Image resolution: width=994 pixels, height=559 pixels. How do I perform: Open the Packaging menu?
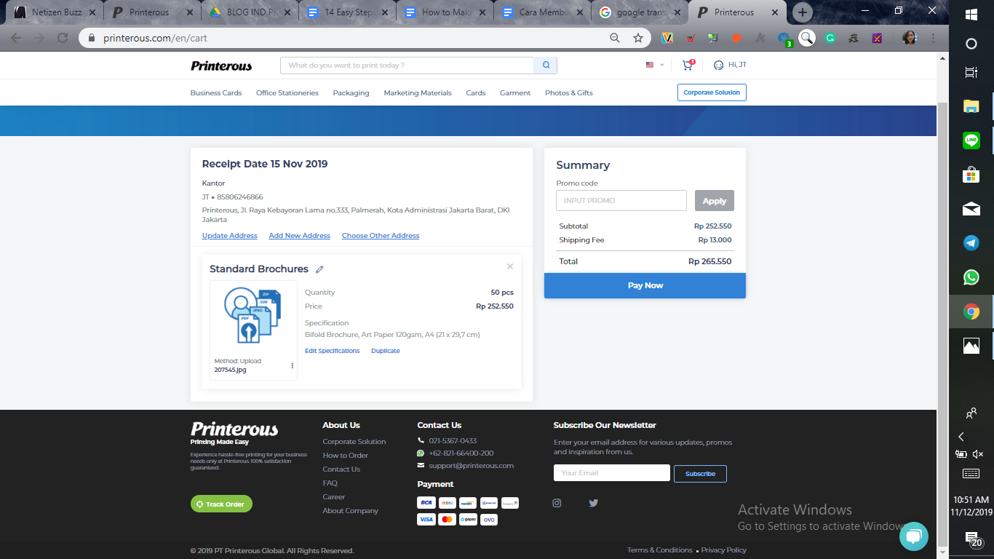(x=351, y=93)
